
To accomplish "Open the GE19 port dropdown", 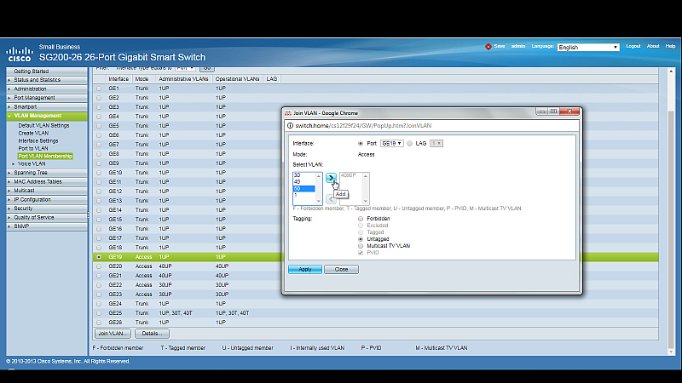I will (x=392, y=144).
